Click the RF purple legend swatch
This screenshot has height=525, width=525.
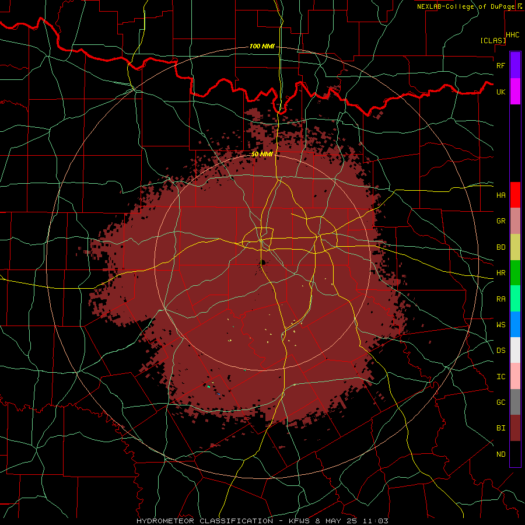click(x=515, y=65)
